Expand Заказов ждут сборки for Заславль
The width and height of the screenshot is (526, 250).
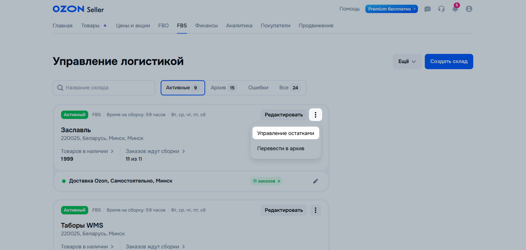point(155,151)
